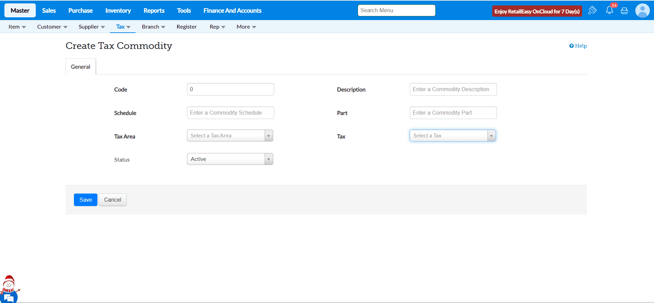Open the Purchase menu
The image size is (654, 303).
pyautogui.click(x=80, y=11)
